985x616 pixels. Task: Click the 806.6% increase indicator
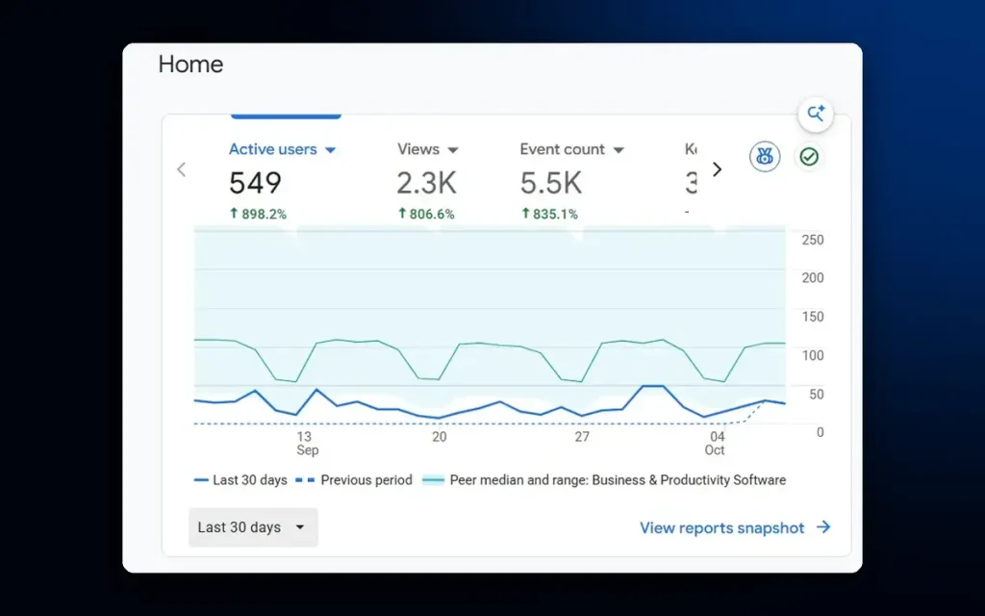point(426,214)
